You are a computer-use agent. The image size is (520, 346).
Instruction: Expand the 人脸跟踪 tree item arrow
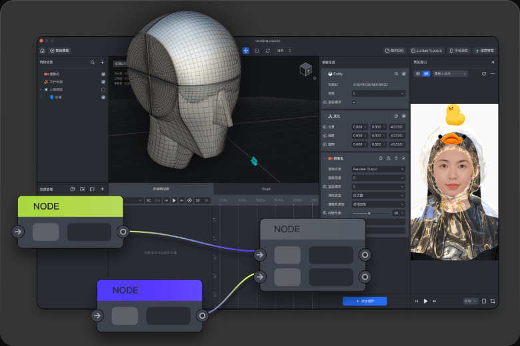[41, 89]
